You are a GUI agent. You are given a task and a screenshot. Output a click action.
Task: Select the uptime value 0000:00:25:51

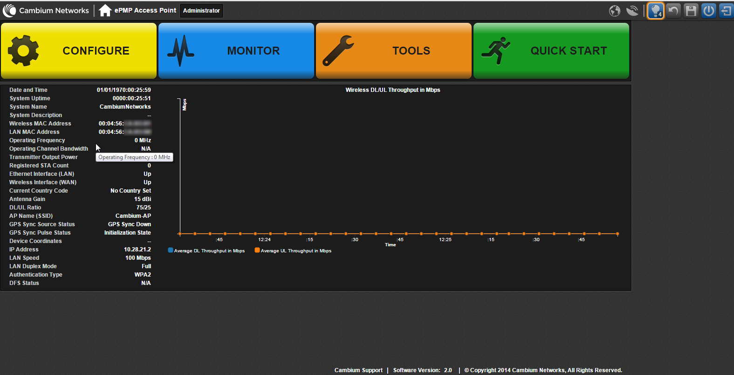(x=132, y=98)
